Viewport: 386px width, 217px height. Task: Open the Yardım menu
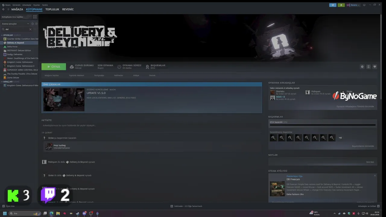[45, 5]
